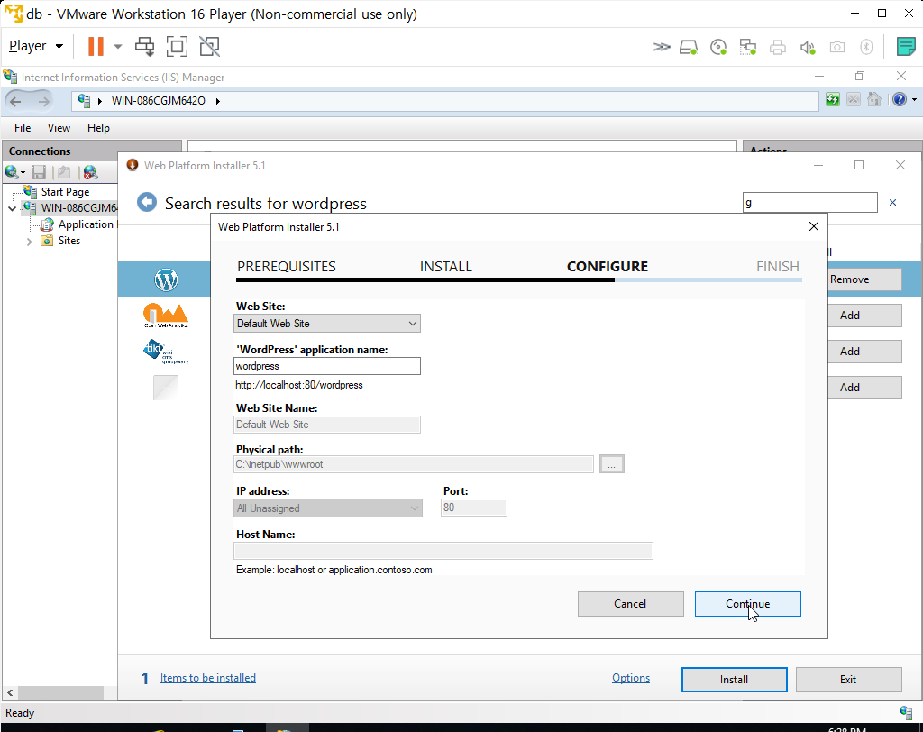Viewport: 923px width, 732px height.
Task: Open the IIS help question mark icon
Action: click(x=899, y=99)
